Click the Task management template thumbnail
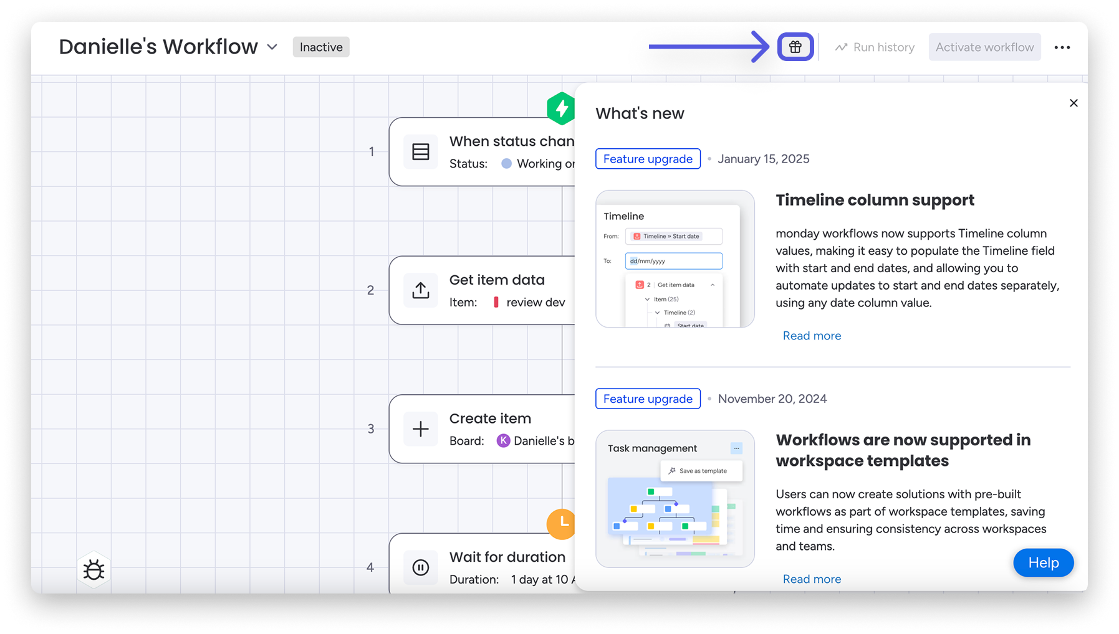 tap(675, 499)
